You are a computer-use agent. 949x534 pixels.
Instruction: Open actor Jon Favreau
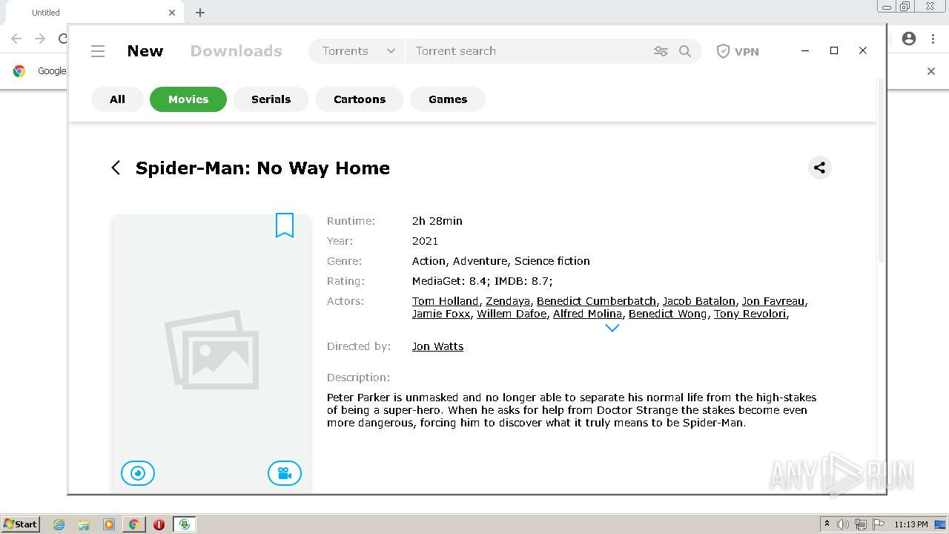773,301
